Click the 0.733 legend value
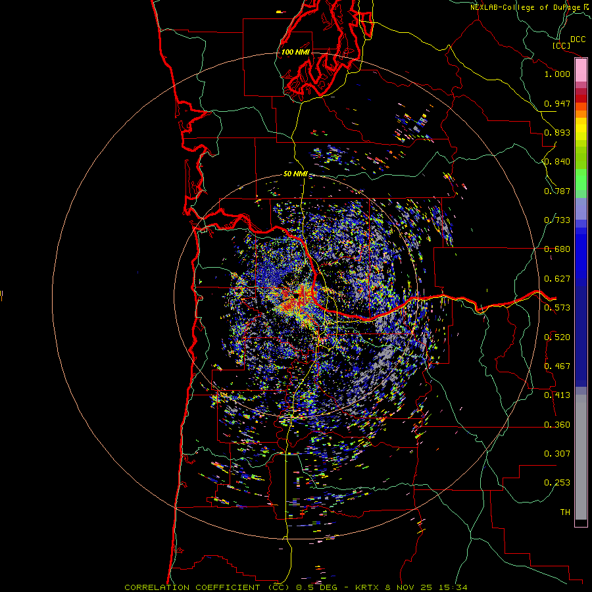 (557, 220)
